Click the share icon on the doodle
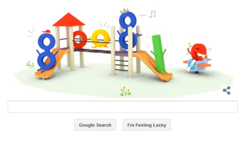This screenshot has height=141, width=245. [x=227, y=90]
